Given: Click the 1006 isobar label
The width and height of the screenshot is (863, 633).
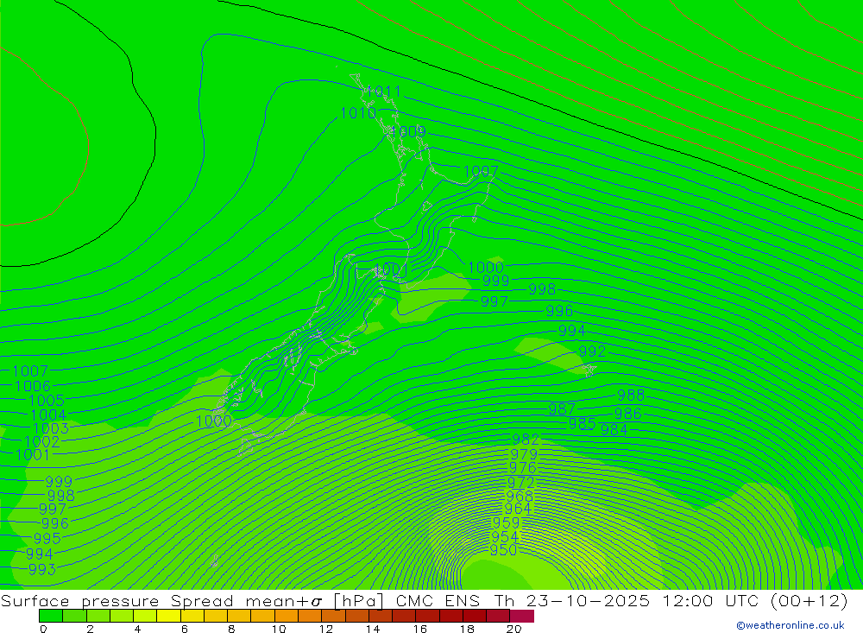Looking at the screenshot, I should coord(33,386).
